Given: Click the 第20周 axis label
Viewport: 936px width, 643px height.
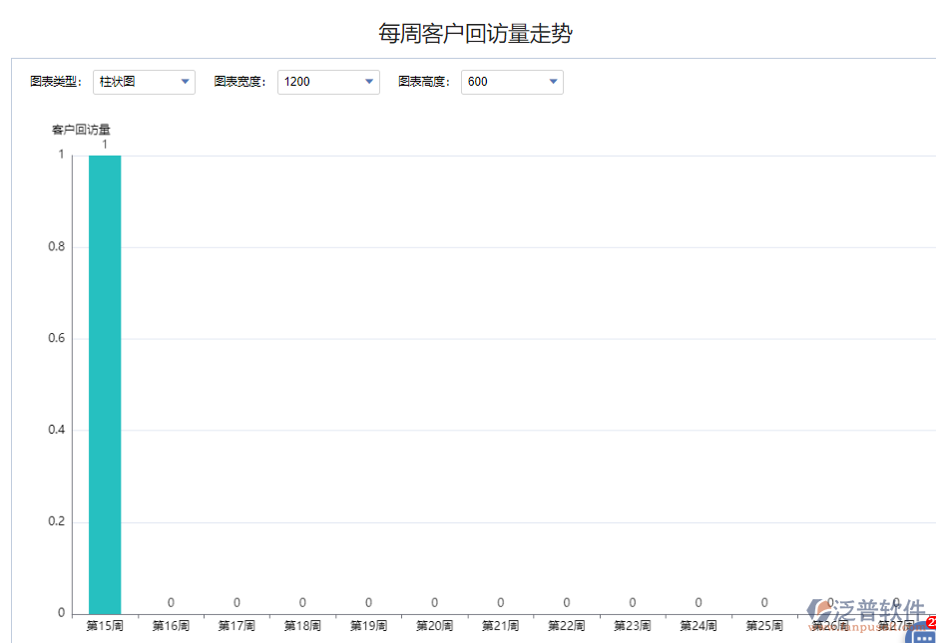Looking at the screenshot, I should (434, 623).
